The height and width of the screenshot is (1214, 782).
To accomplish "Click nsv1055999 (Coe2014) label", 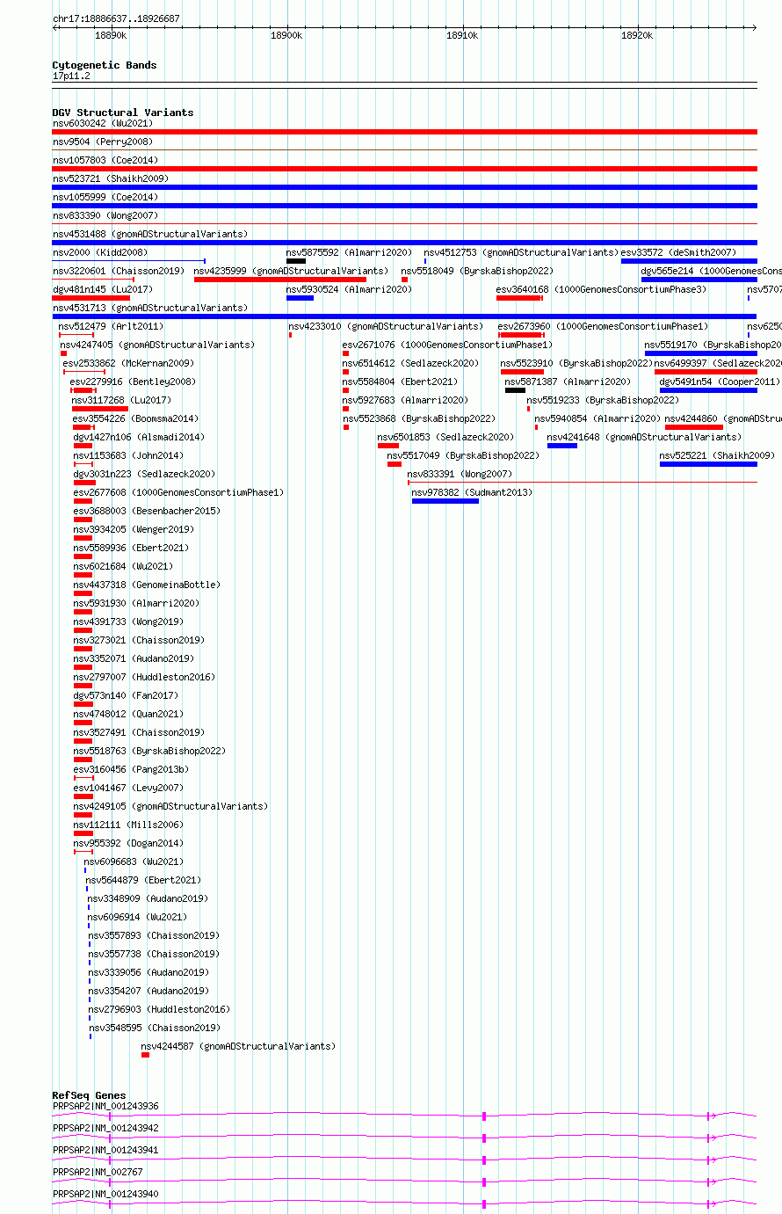I will pyautogui.click(x=105, y=197).
